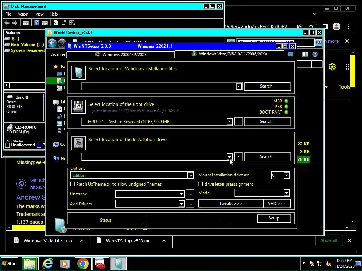Expand the WinNTSetup_v533.rar download options
The image size is (362, 271).
164,241
